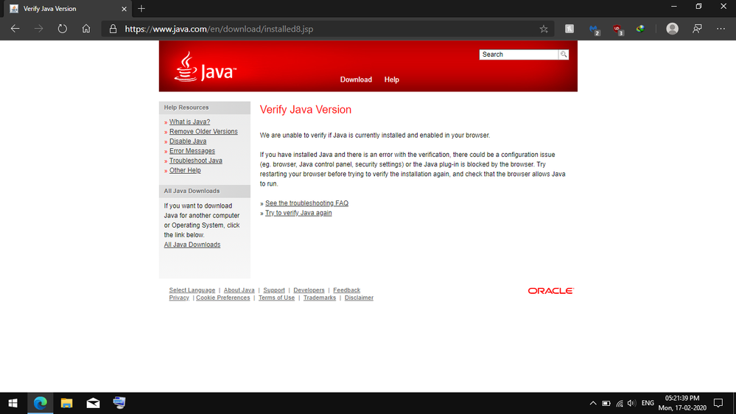The image size is (736, 414).
Task: Open Select Language footer link
Action: point(192,290)
